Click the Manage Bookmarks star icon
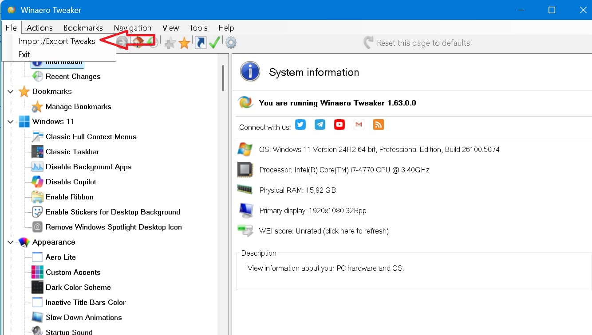The image size is (592, 335). pos(37,106)
